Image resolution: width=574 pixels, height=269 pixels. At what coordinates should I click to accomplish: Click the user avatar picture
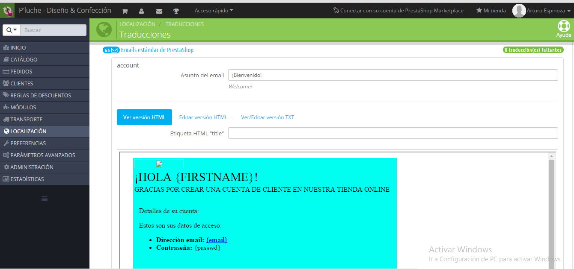519,11
